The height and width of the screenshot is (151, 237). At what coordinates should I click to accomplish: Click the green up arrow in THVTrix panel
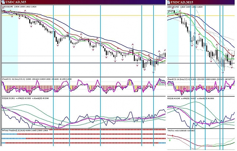tap(170, 140)
